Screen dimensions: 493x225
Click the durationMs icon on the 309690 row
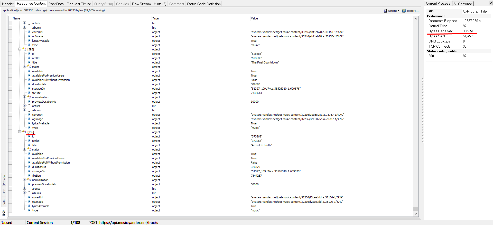click(x=29, y=84)
